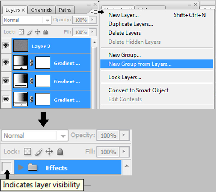Toggle visibility of the first Gradient layer
216x192 pixels.
coord(6,62)
